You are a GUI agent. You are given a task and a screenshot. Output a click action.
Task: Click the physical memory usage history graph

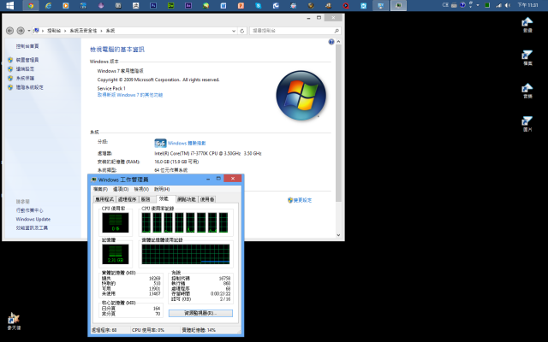click(x=186, y=254)
